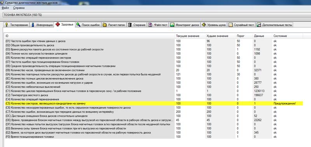Select row (F0) Время позиционирования головки
Viewport: 311px width, 147px height.
[x=154, y=137]
